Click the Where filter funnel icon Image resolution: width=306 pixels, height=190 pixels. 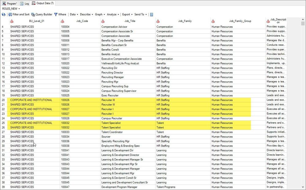[x=56, y=14]
